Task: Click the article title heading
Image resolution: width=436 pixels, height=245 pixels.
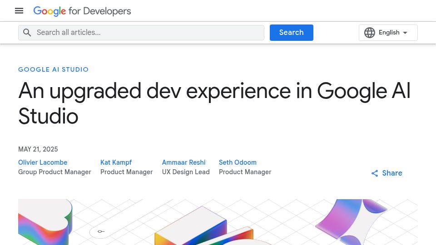Action: [214, 103]
